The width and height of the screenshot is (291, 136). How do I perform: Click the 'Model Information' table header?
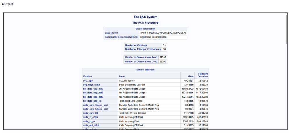coord(145,29)
